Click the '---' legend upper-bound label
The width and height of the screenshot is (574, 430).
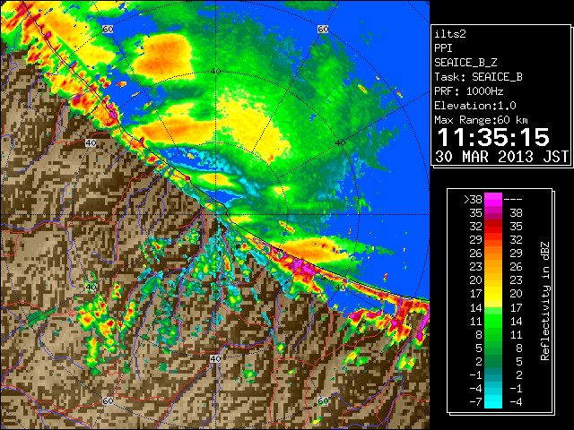click(513, 200)
